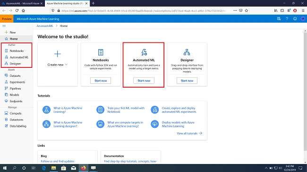This screenshot has width=307, height=172.
Task: Click the Models icon in sidebar
Action: [6, 95]
